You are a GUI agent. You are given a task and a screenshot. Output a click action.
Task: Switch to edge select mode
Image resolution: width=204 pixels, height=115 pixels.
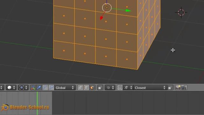click(86, 88)
